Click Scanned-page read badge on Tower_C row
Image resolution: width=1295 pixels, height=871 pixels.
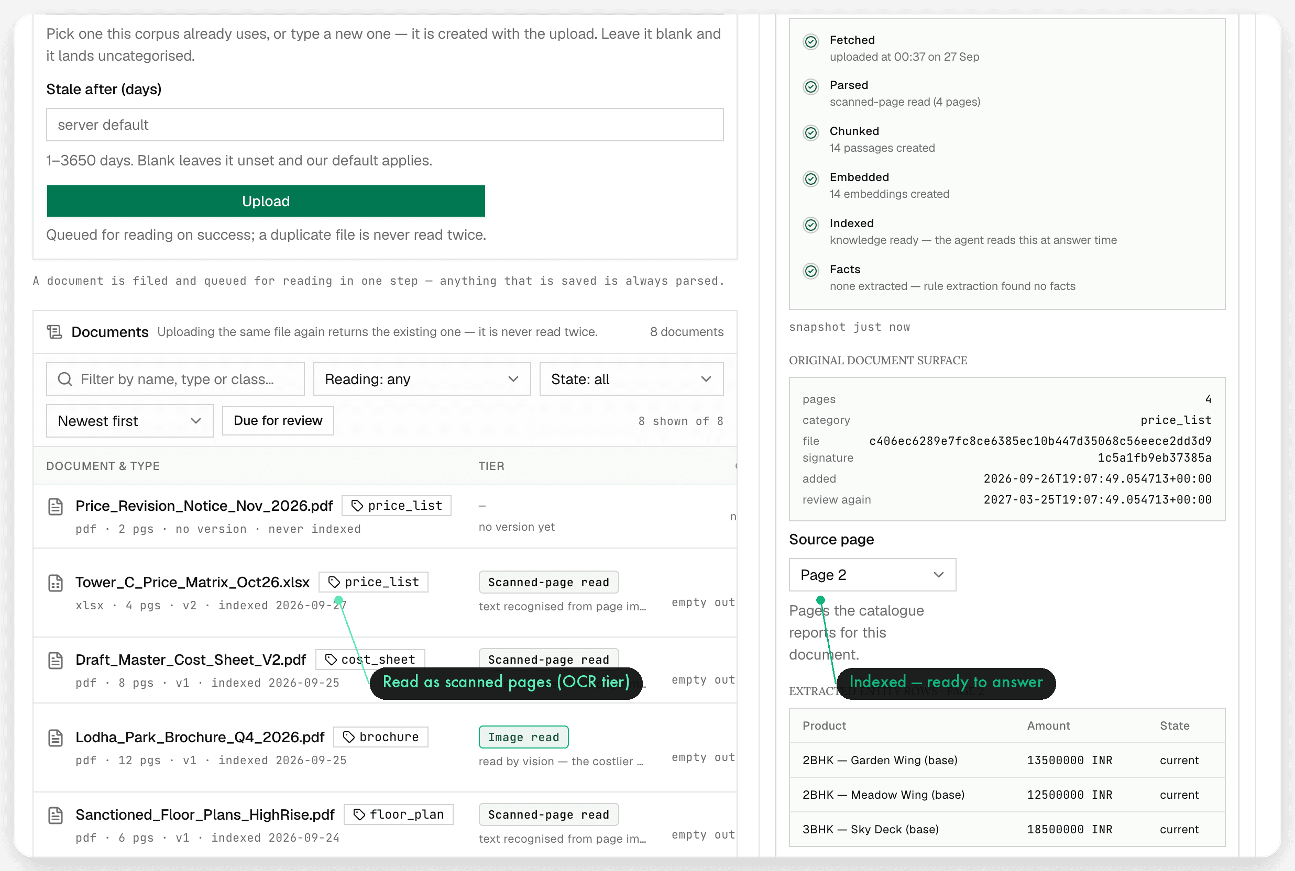[x=548, y=582]
